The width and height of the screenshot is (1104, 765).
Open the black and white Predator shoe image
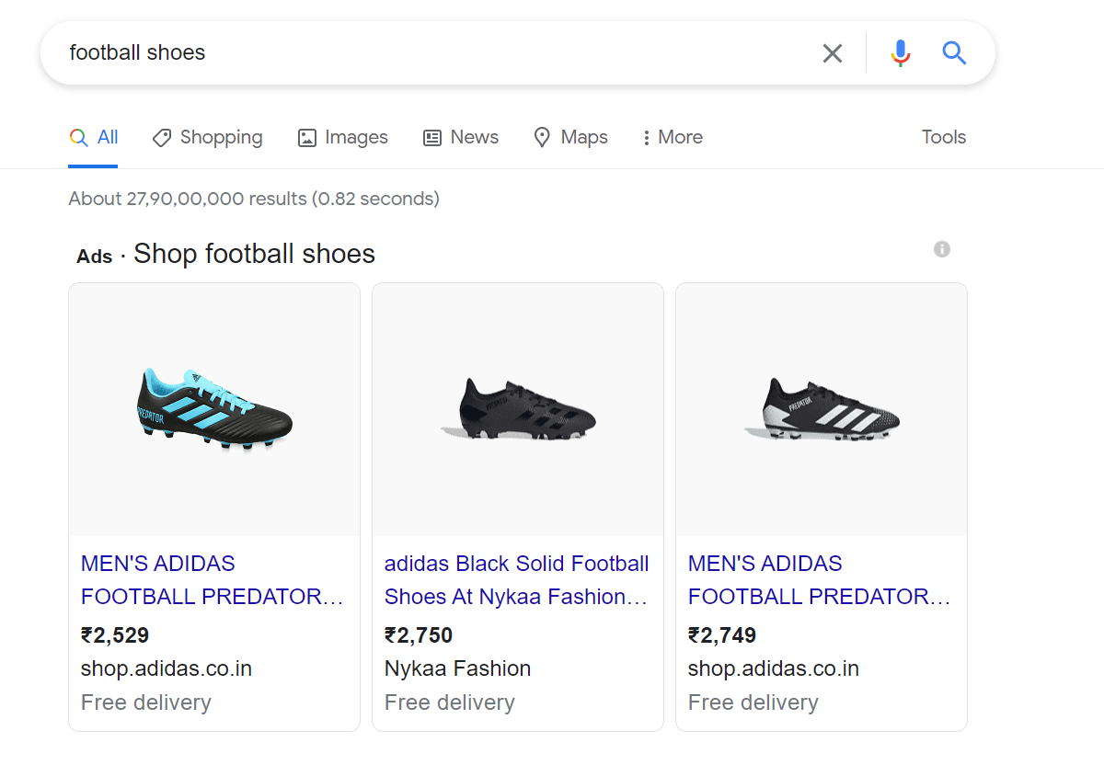pyautogui.click(x=822, y=409)
